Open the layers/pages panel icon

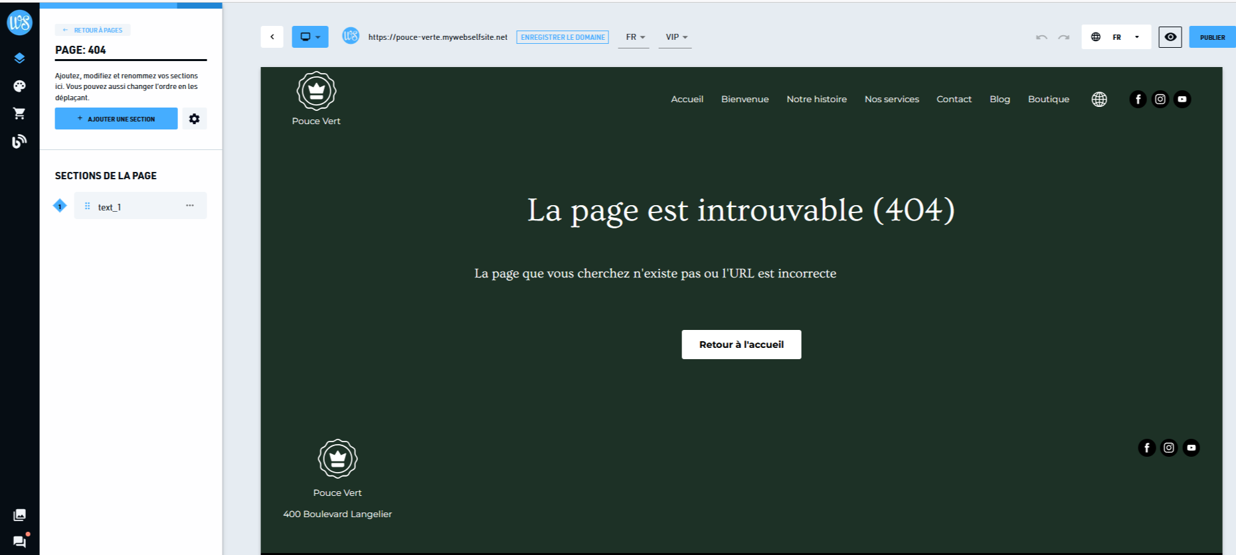pyautogui.click(x=19, y=58)
